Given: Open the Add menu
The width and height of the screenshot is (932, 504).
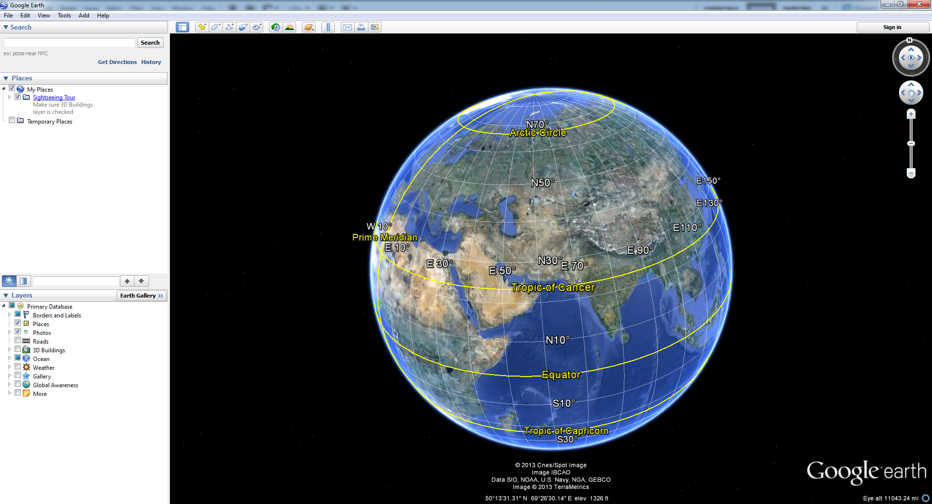Looking at the screenshot, I should point(84,16).
